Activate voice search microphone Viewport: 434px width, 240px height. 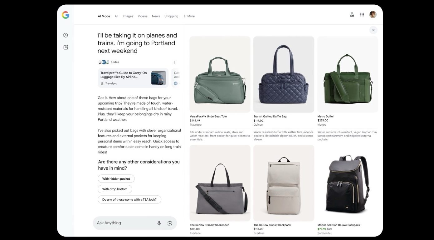159,223
